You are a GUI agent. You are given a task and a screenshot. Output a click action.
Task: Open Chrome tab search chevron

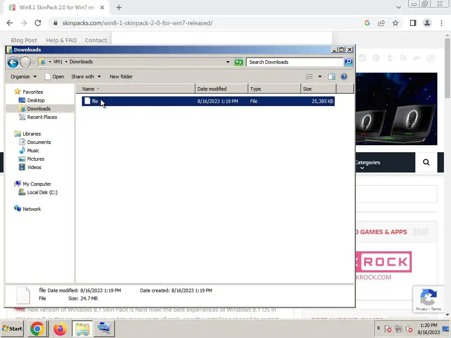click(x=398, y=7)
